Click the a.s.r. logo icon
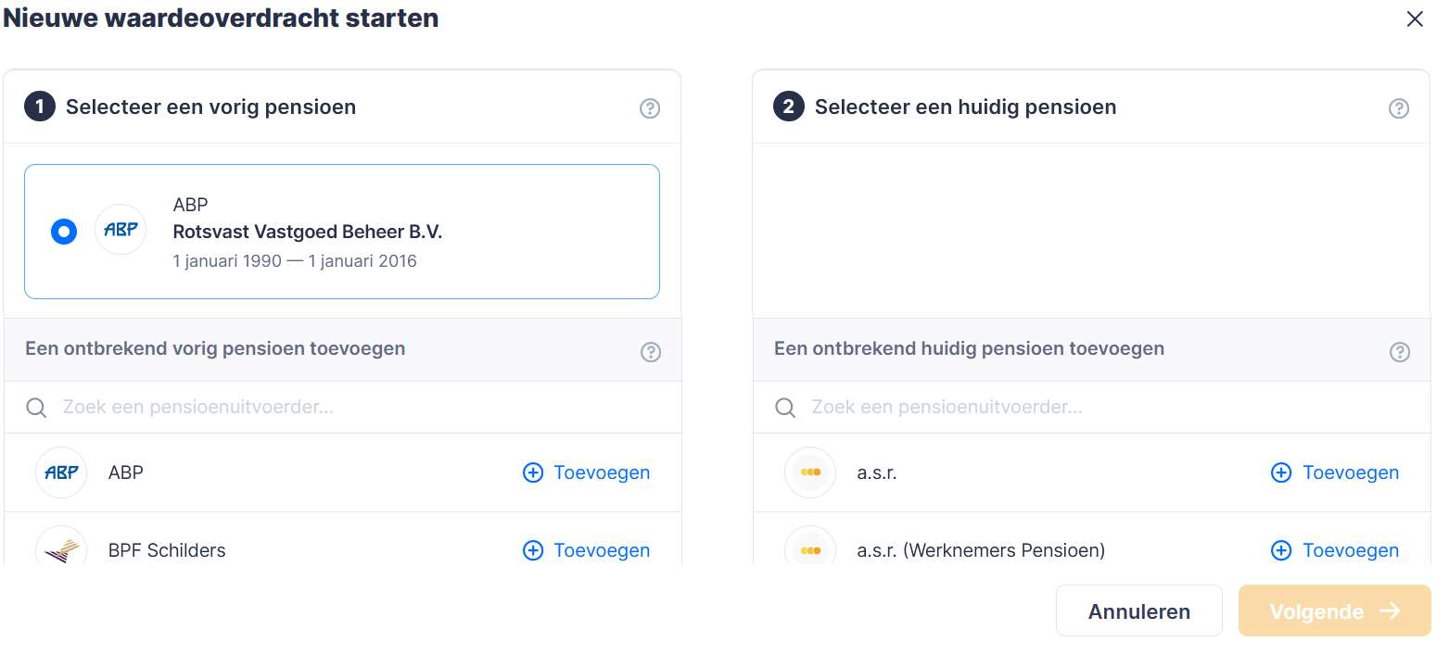 click(809, 472)
